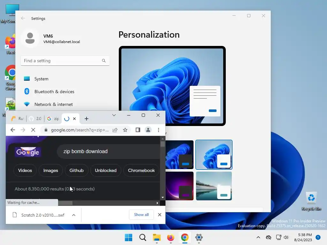Select the light Windows bloom theme
This screenshot has height=245, width=327.
[214, 155]
